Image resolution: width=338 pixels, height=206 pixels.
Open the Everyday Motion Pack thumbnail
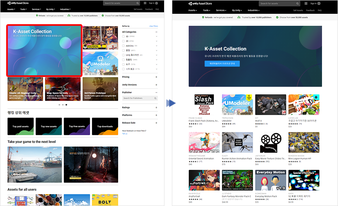pos(271,180)
